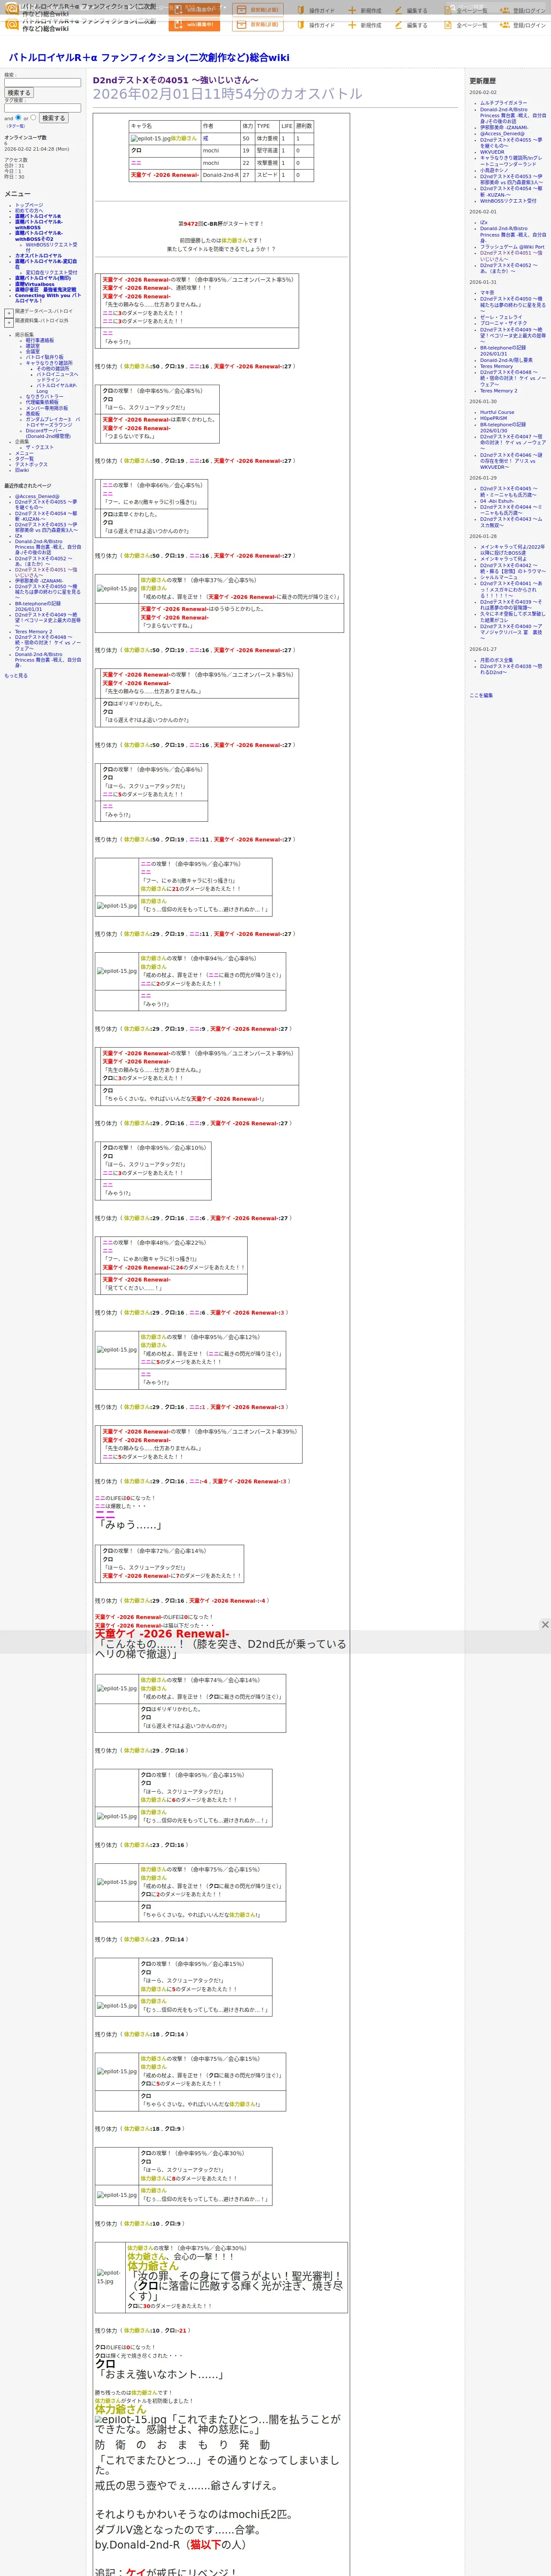Open 直轄Virtualboss menu link
This screenshot has height=2576, width=551.
tap(35, 284)
